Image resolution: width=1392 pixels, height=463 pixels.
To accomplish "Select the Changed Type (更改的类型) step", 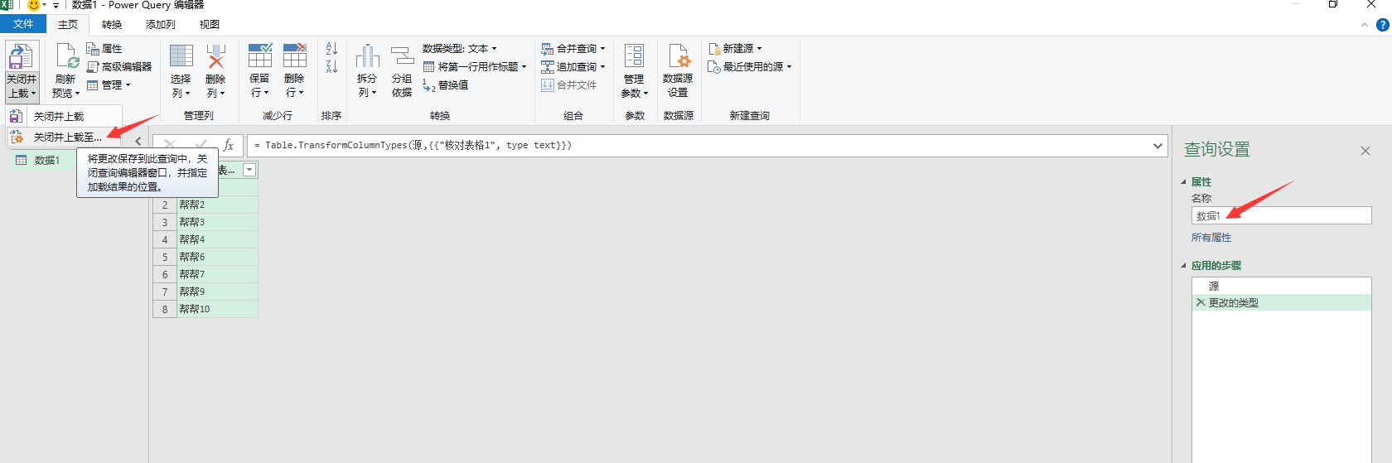I will tap(1282, 303).
